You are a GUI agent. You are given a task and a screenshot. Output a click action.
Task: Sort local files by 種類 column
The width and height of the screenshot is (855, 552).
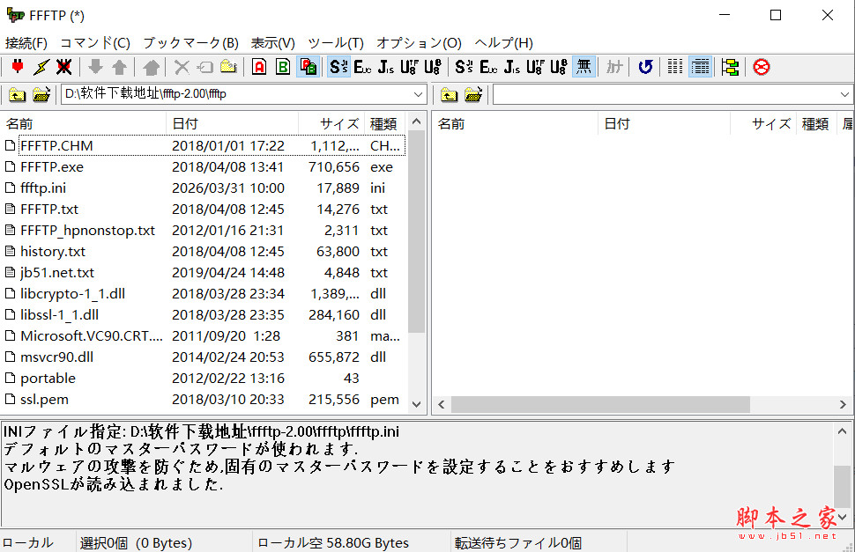[x=386, y=123]
